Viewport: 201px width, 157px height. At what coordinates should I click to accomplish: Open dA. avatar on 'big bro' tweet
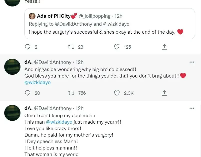[x=12, y=67]
